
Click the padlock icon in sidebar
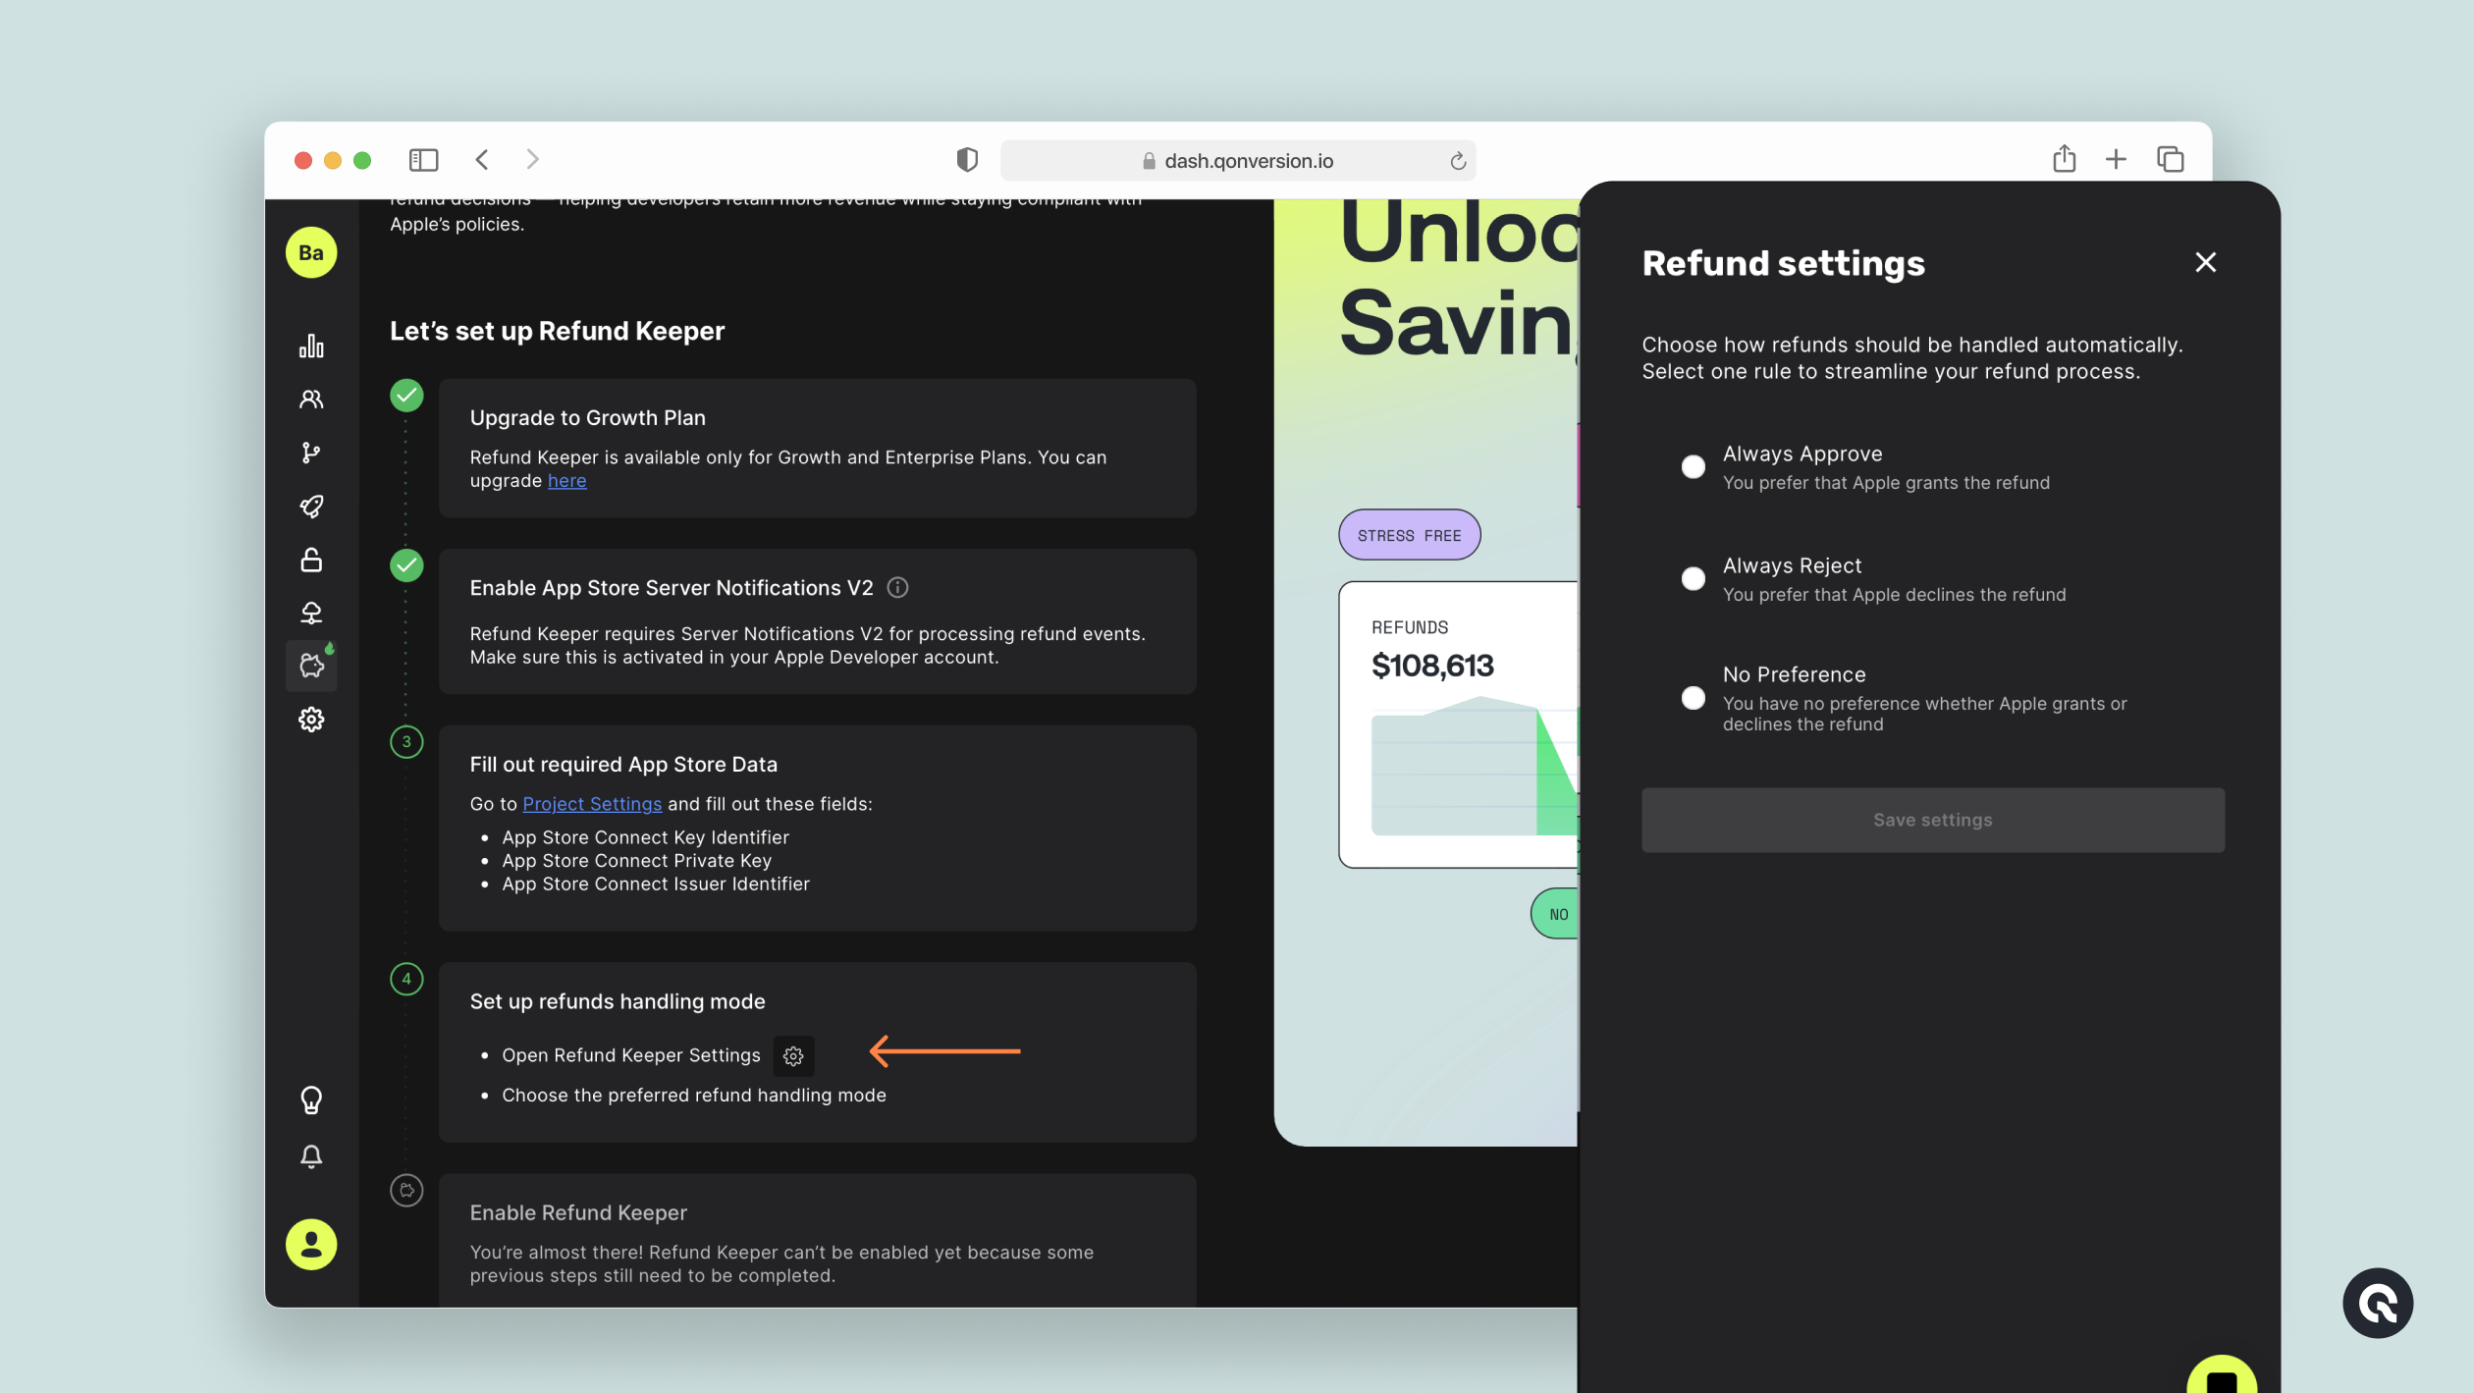(311, 560)
